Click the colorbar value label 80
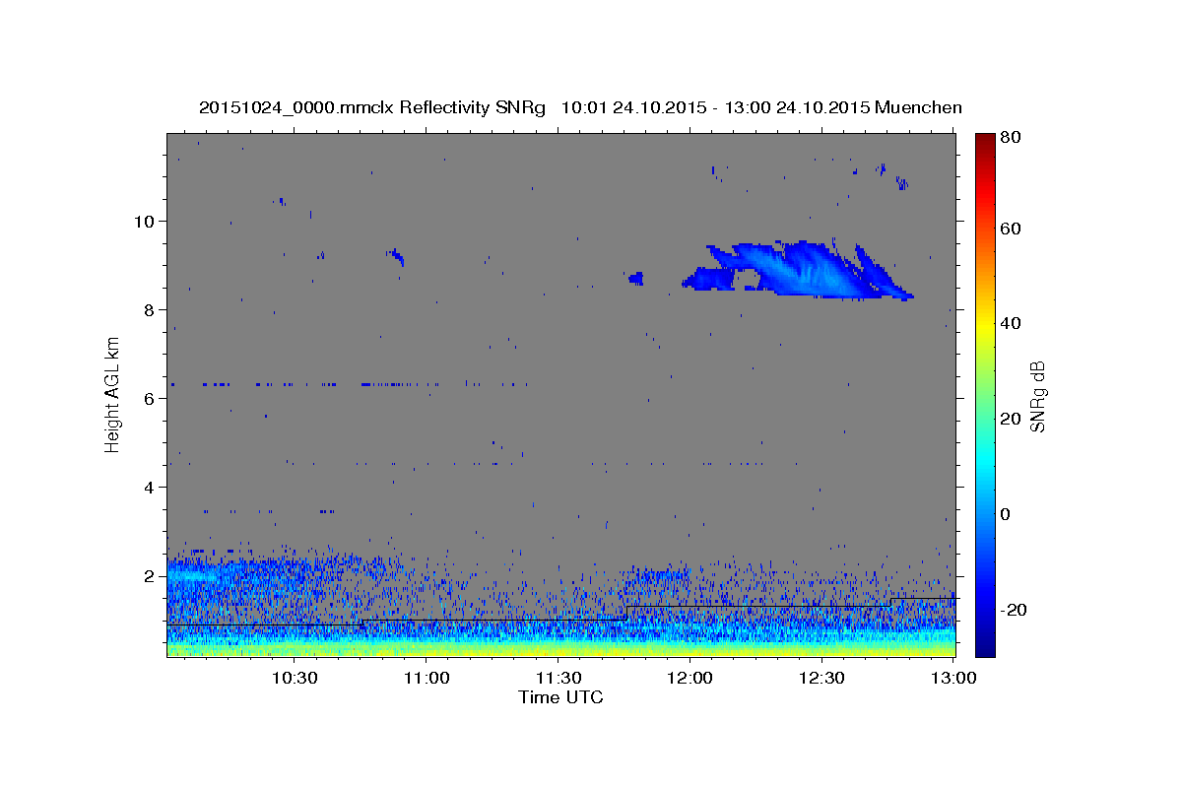Image resolution: width=1182 pixels, height=788 pixels. pyautogui.click(x=1010, y=138)
